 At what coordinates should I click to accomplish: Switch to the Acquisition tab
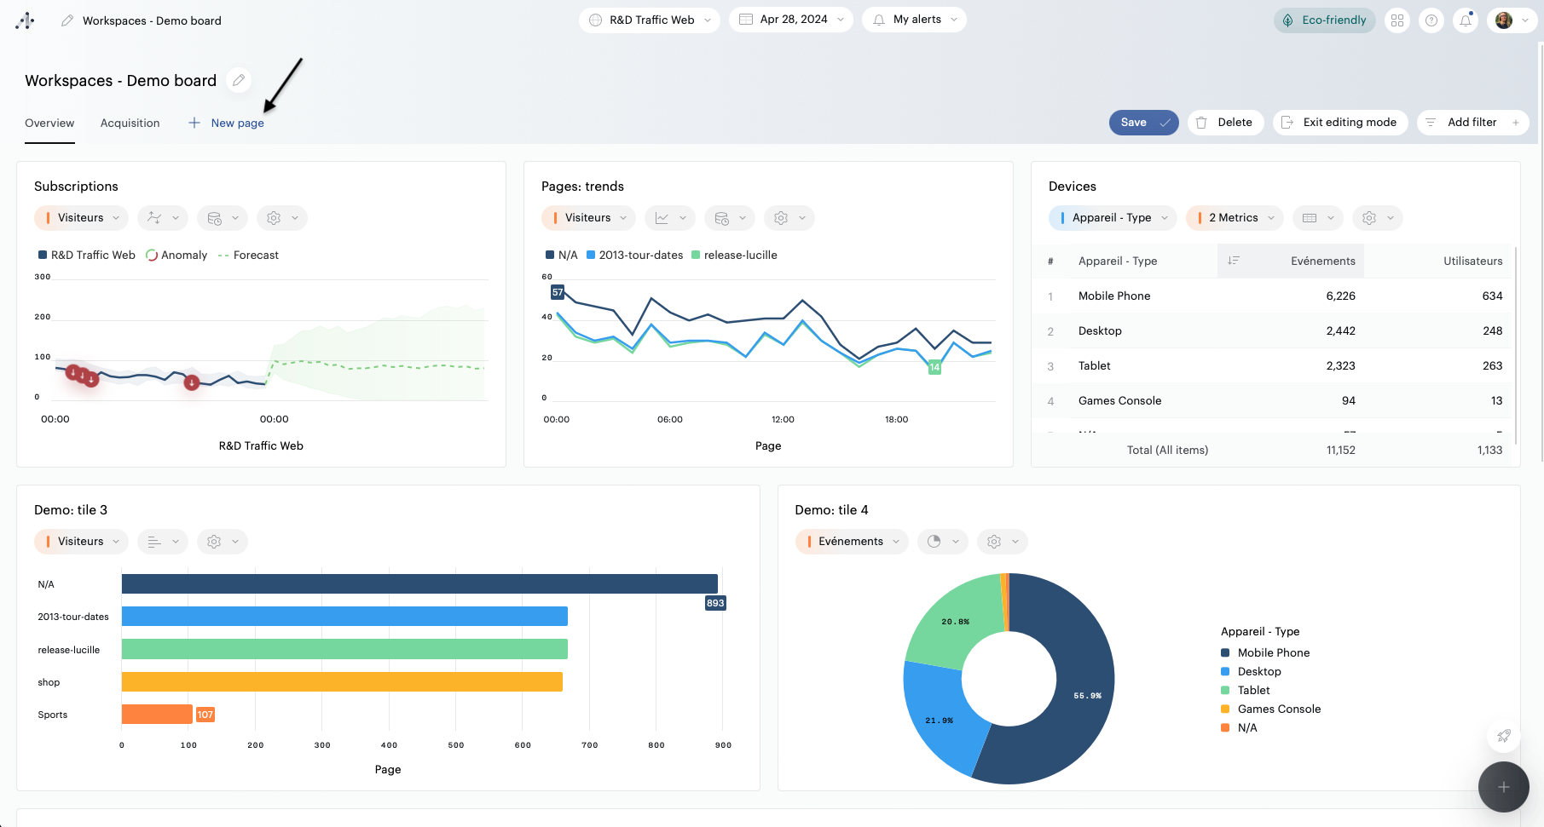coord(130,123)
